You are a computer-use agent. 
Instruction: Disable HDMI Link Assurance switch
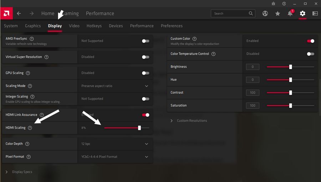coord(146,115)
